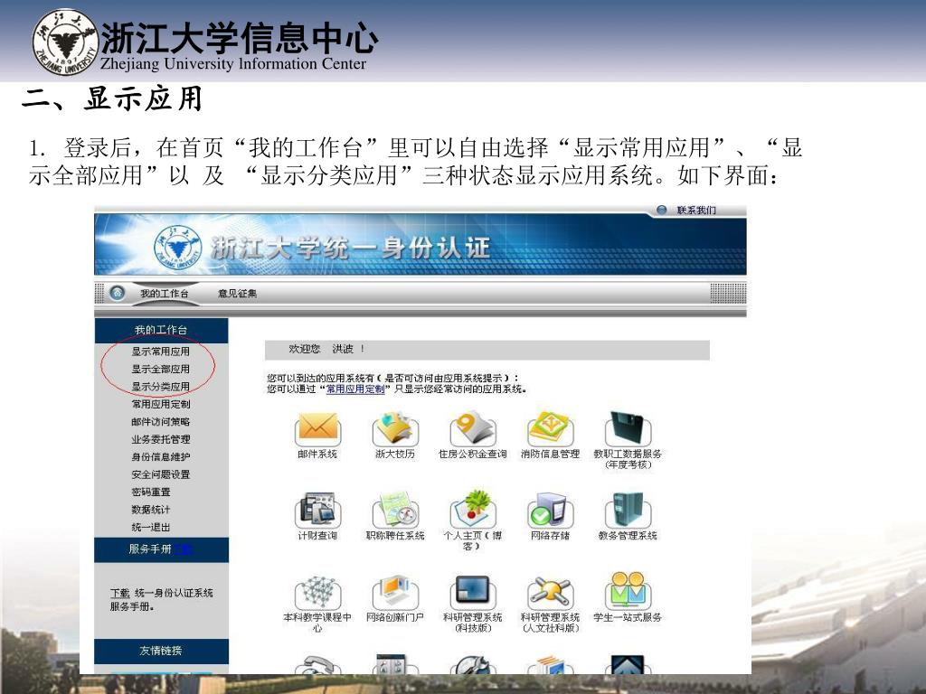The width and height of the screenshot is (926, 694).
Task: Open 常用应用定制 from sidebar menu
Action: click(x=161, y=404)
